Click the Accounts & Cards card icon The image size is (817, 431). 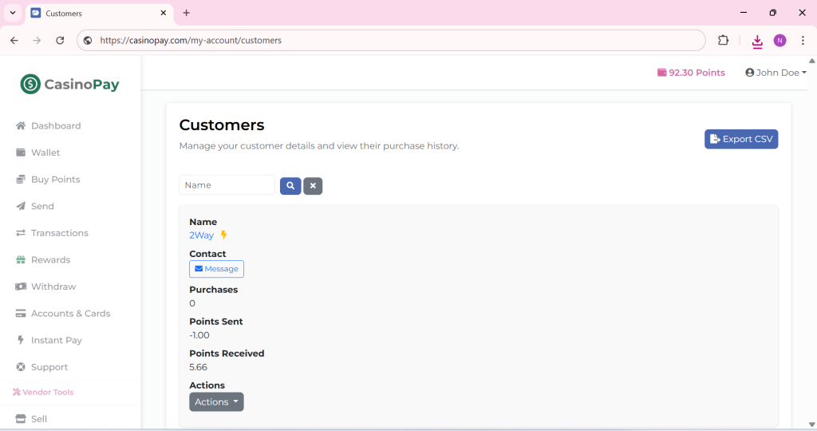[21, 313]
